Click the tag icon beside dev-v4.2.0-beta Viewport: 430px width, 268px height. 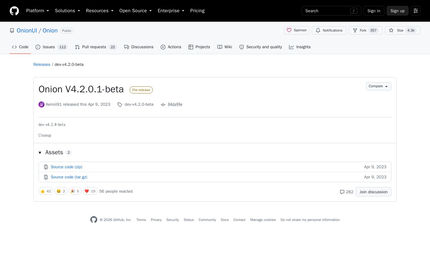[120, 105]
